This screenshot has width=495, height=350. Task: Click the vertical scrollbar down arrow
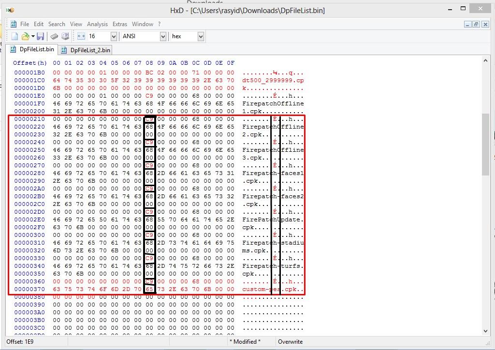coord(486,331)
